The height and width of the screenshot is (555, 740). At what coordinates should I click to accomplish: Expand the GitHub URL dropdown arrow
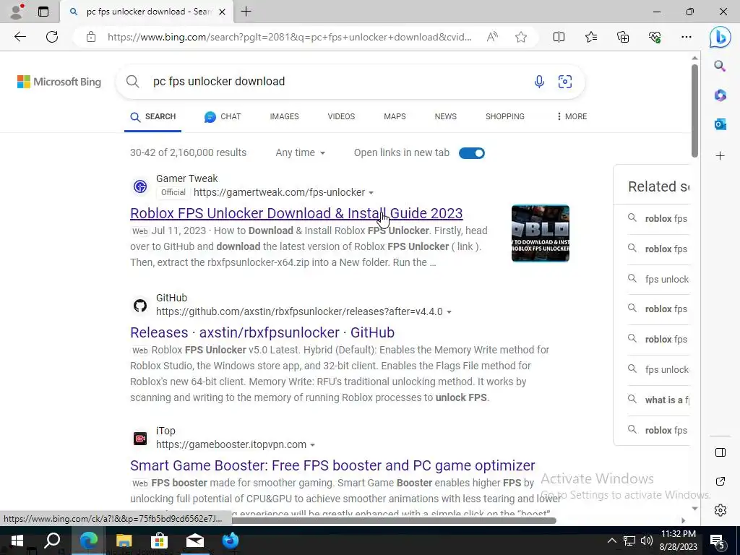coord(449,312)
